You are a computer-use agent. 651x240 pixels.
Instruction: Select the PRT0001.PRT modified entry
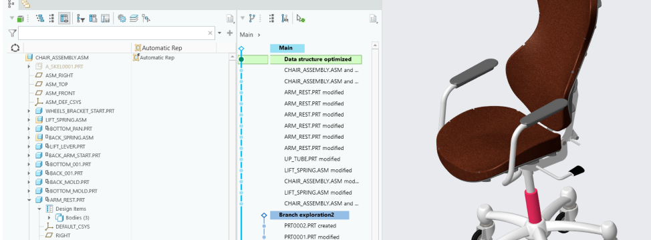(x=311, y=237)
